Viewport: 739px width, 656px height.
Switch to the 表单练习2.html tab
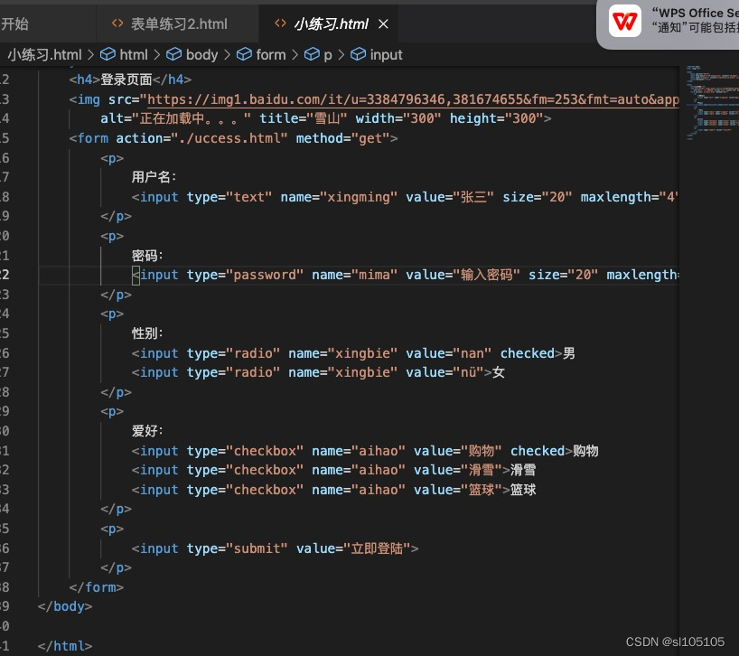(x=178, y=23)
